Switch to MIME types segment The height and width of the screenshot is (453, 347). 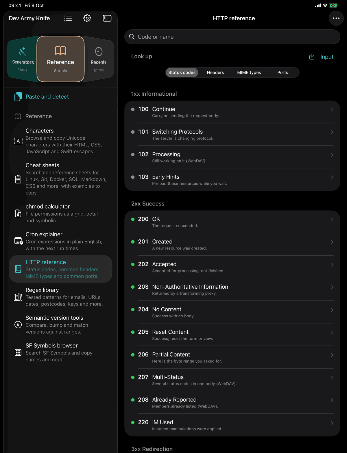click(x=249, y=72)
